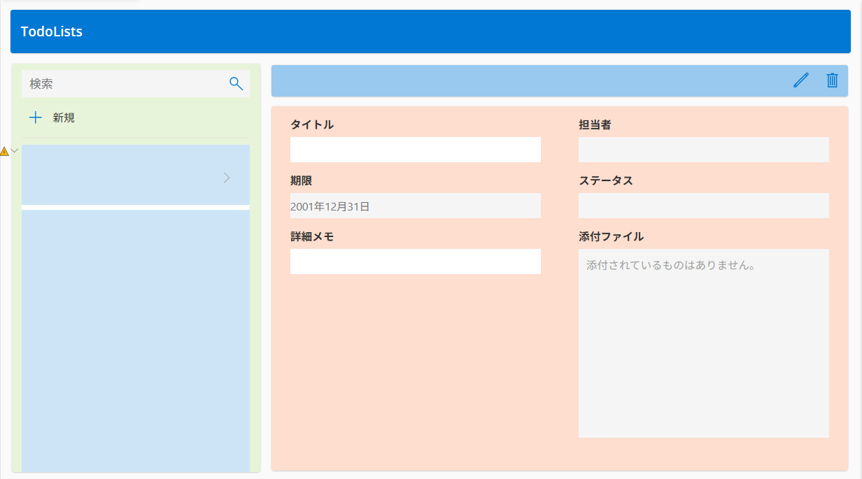Image resolution: width=862 pixels, height=479 pixels.
Task: Click the タイトル text input
Action: click(415, 150)
